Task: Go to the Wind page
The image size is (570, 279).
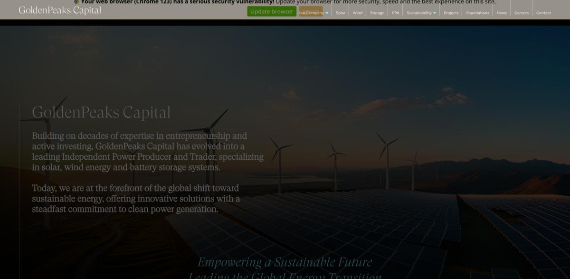Action: pyautogui.click(x=357, y=13)
